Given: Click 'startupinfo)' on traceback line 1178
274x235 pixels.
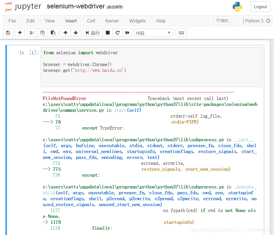Looking at the screenshot, I should point(179,222).
